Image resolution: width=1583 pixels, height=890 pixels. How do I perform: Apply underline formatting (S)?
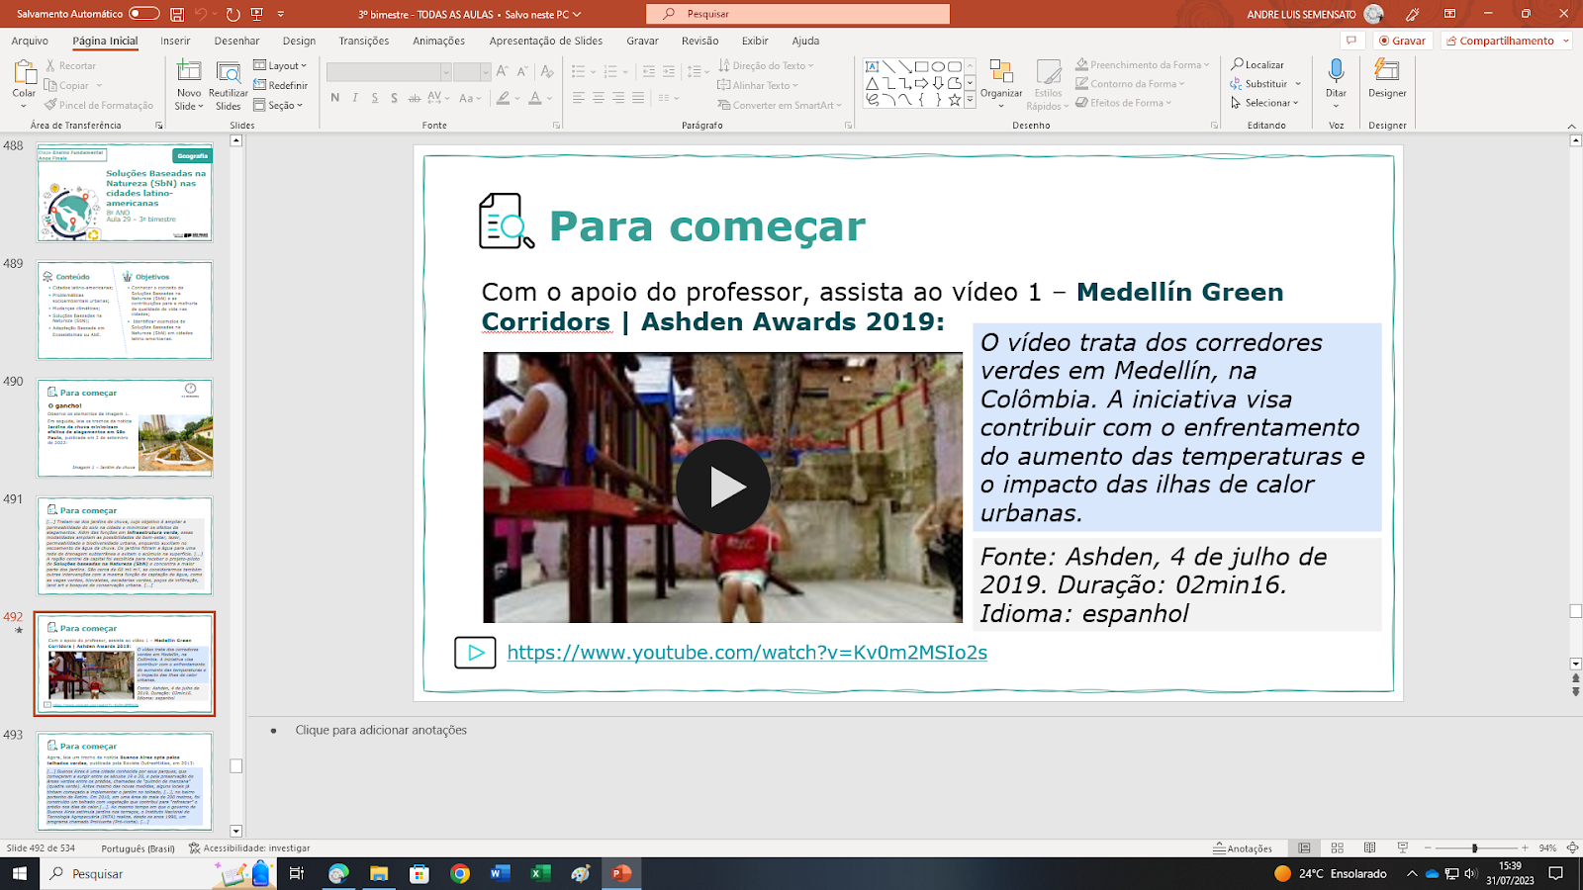(375, 98)
